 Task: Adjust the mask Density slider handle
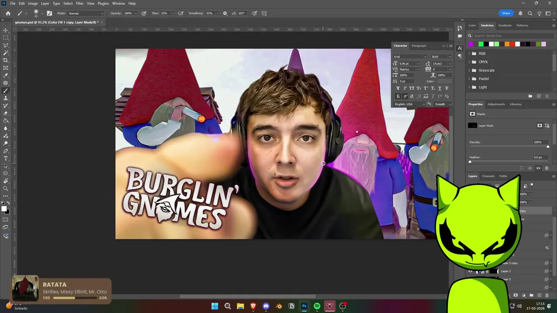coord(548,147)
